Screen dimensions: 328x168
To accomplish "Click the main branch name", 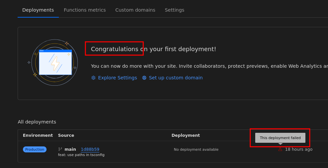I will tap(70, 149).
